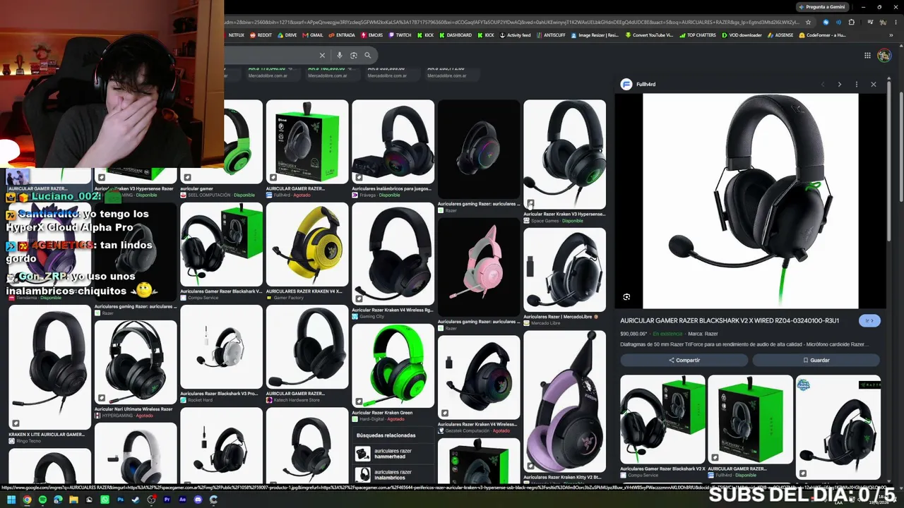The height and width of the screenshot is (508, 904).
Task: Open the ADSENSE bookmark
Action: 780,35
